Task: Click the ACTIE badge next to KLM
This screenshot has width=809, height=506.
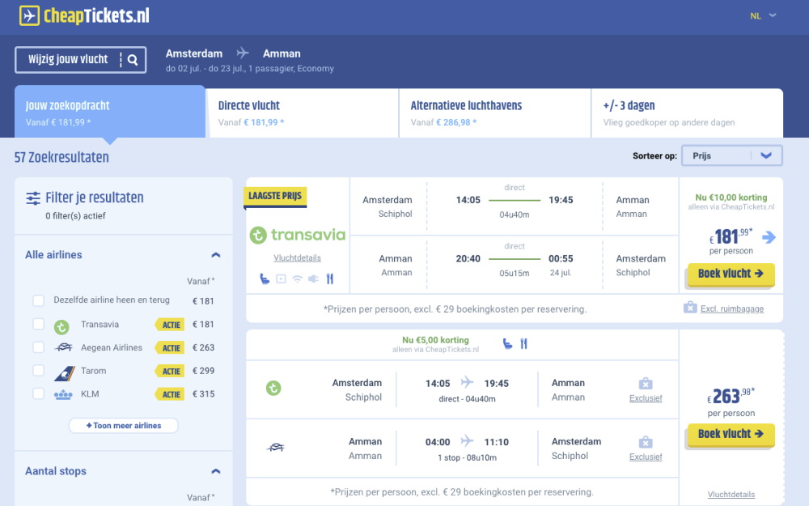Action: [x=170, y=394]
